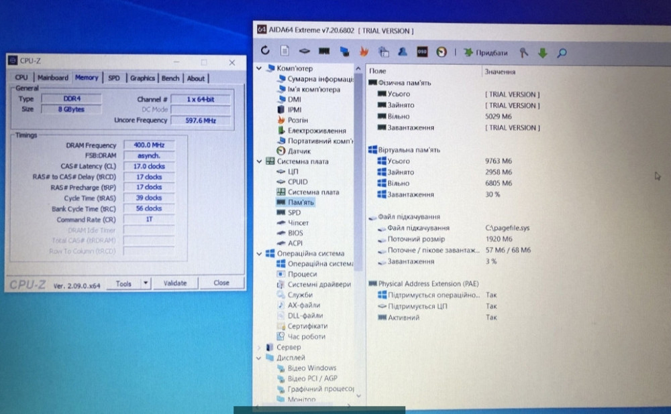
Task: Open the Mainboard tab in CPU-Z
Action: (x=52, y=78)
